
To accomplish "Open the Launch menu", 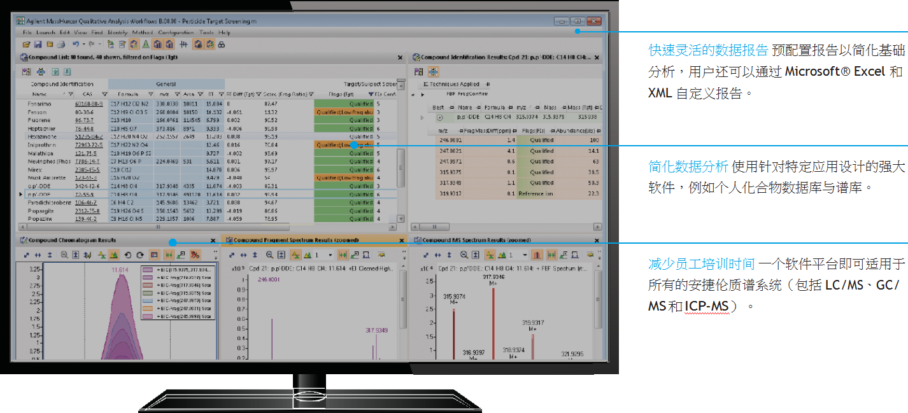I will tap(46, 32).
